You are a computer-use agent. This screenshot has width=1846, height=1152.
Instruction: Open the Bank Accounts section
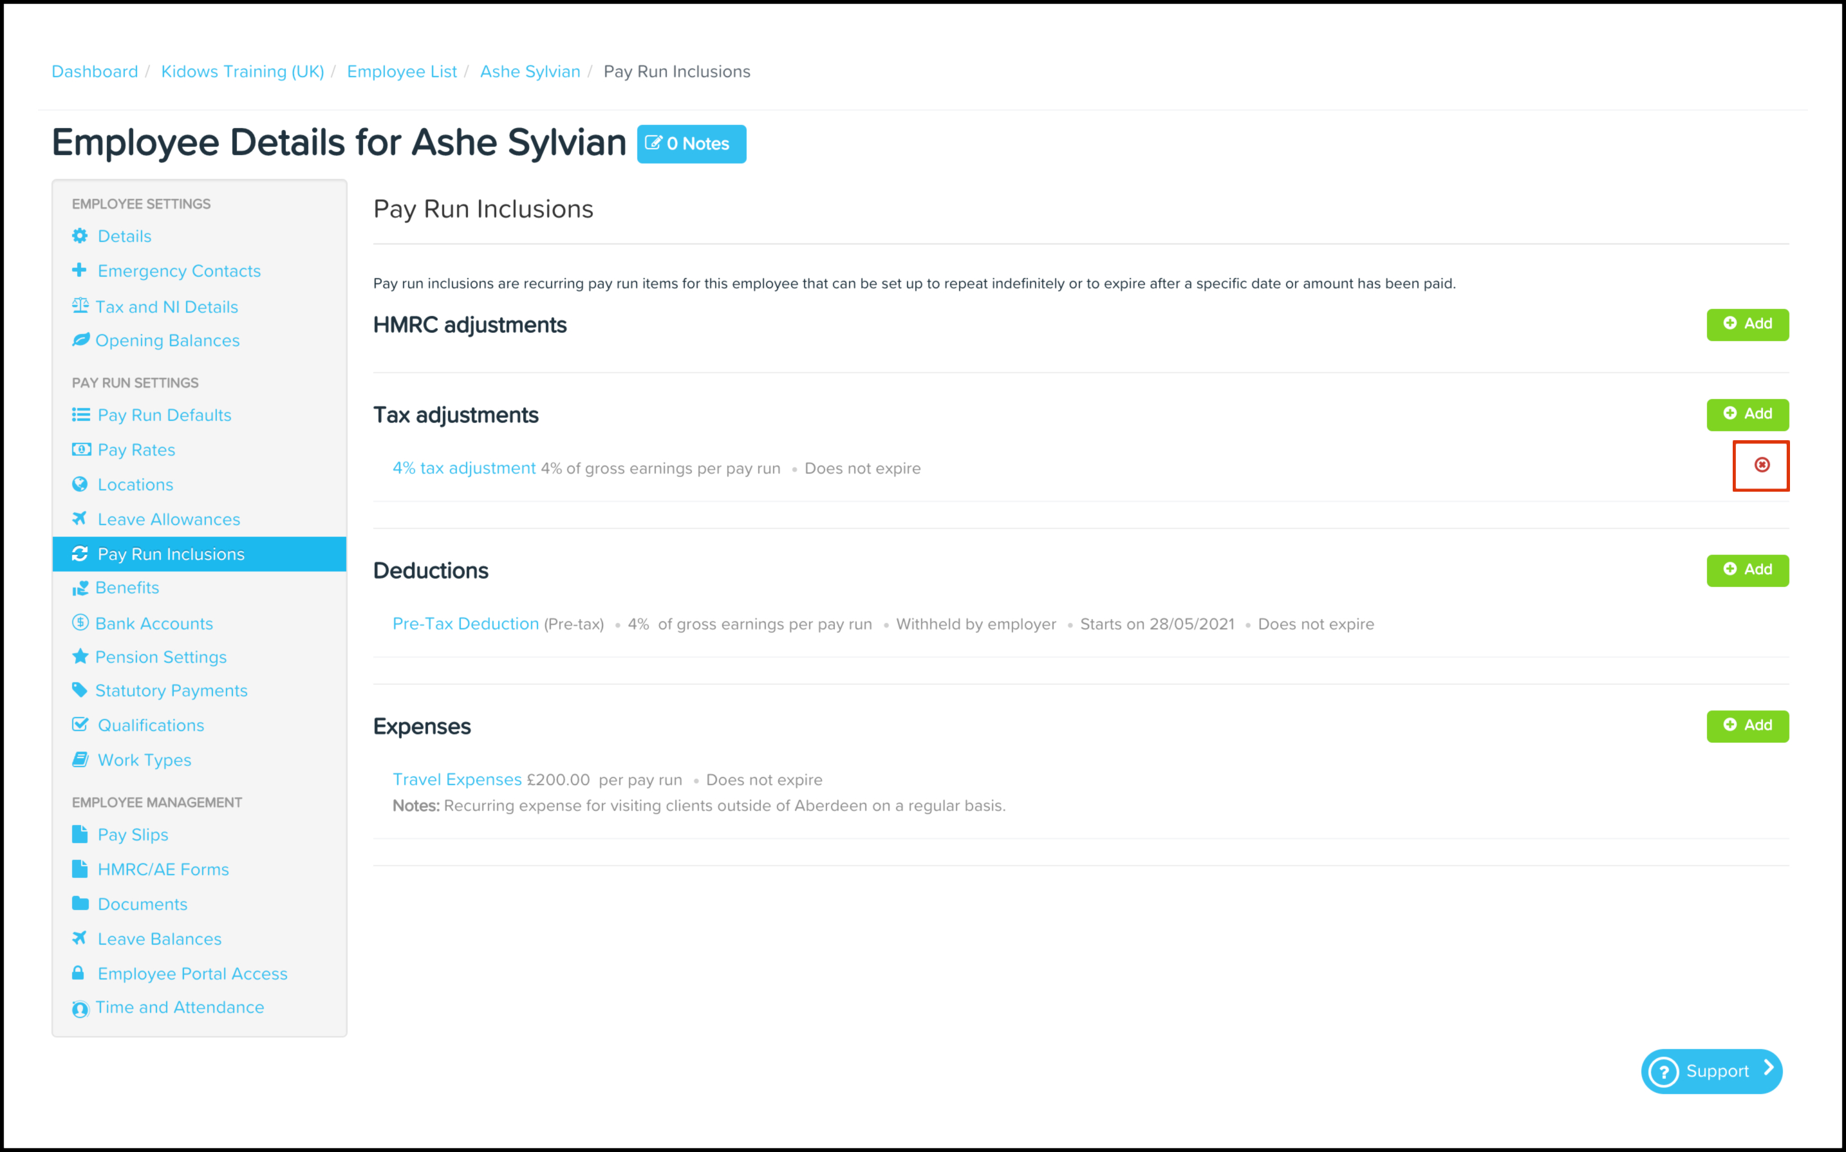pyautogui.click(x=154, y=623)
